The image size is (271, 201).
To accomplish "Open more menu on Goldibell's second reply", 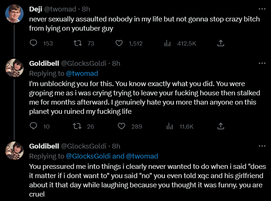I will tap(262, 146).
